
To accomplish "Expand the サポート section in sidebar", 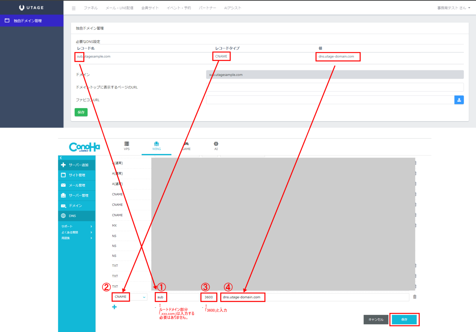I will (x=77, y=226).
